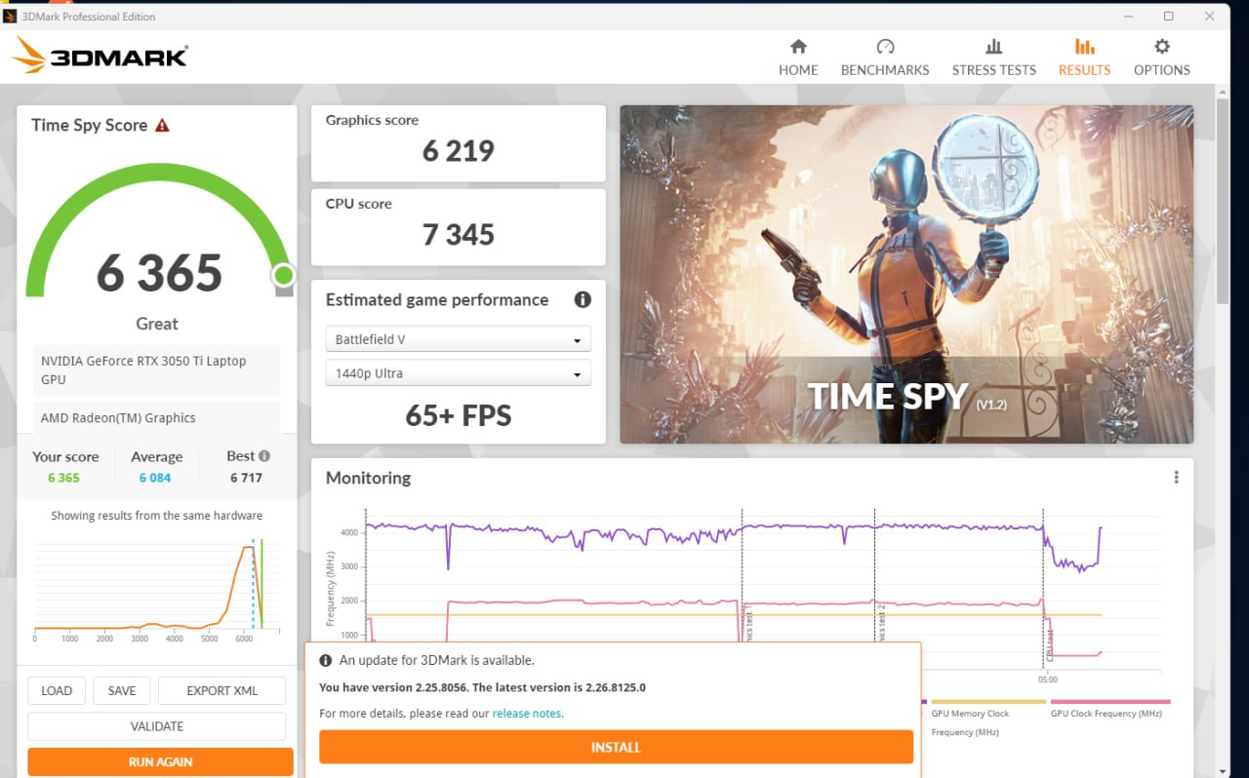This screenshot has width=1249, height=778.
Task: Click the small green 6 365 under Your score
Action: point(63,478)
